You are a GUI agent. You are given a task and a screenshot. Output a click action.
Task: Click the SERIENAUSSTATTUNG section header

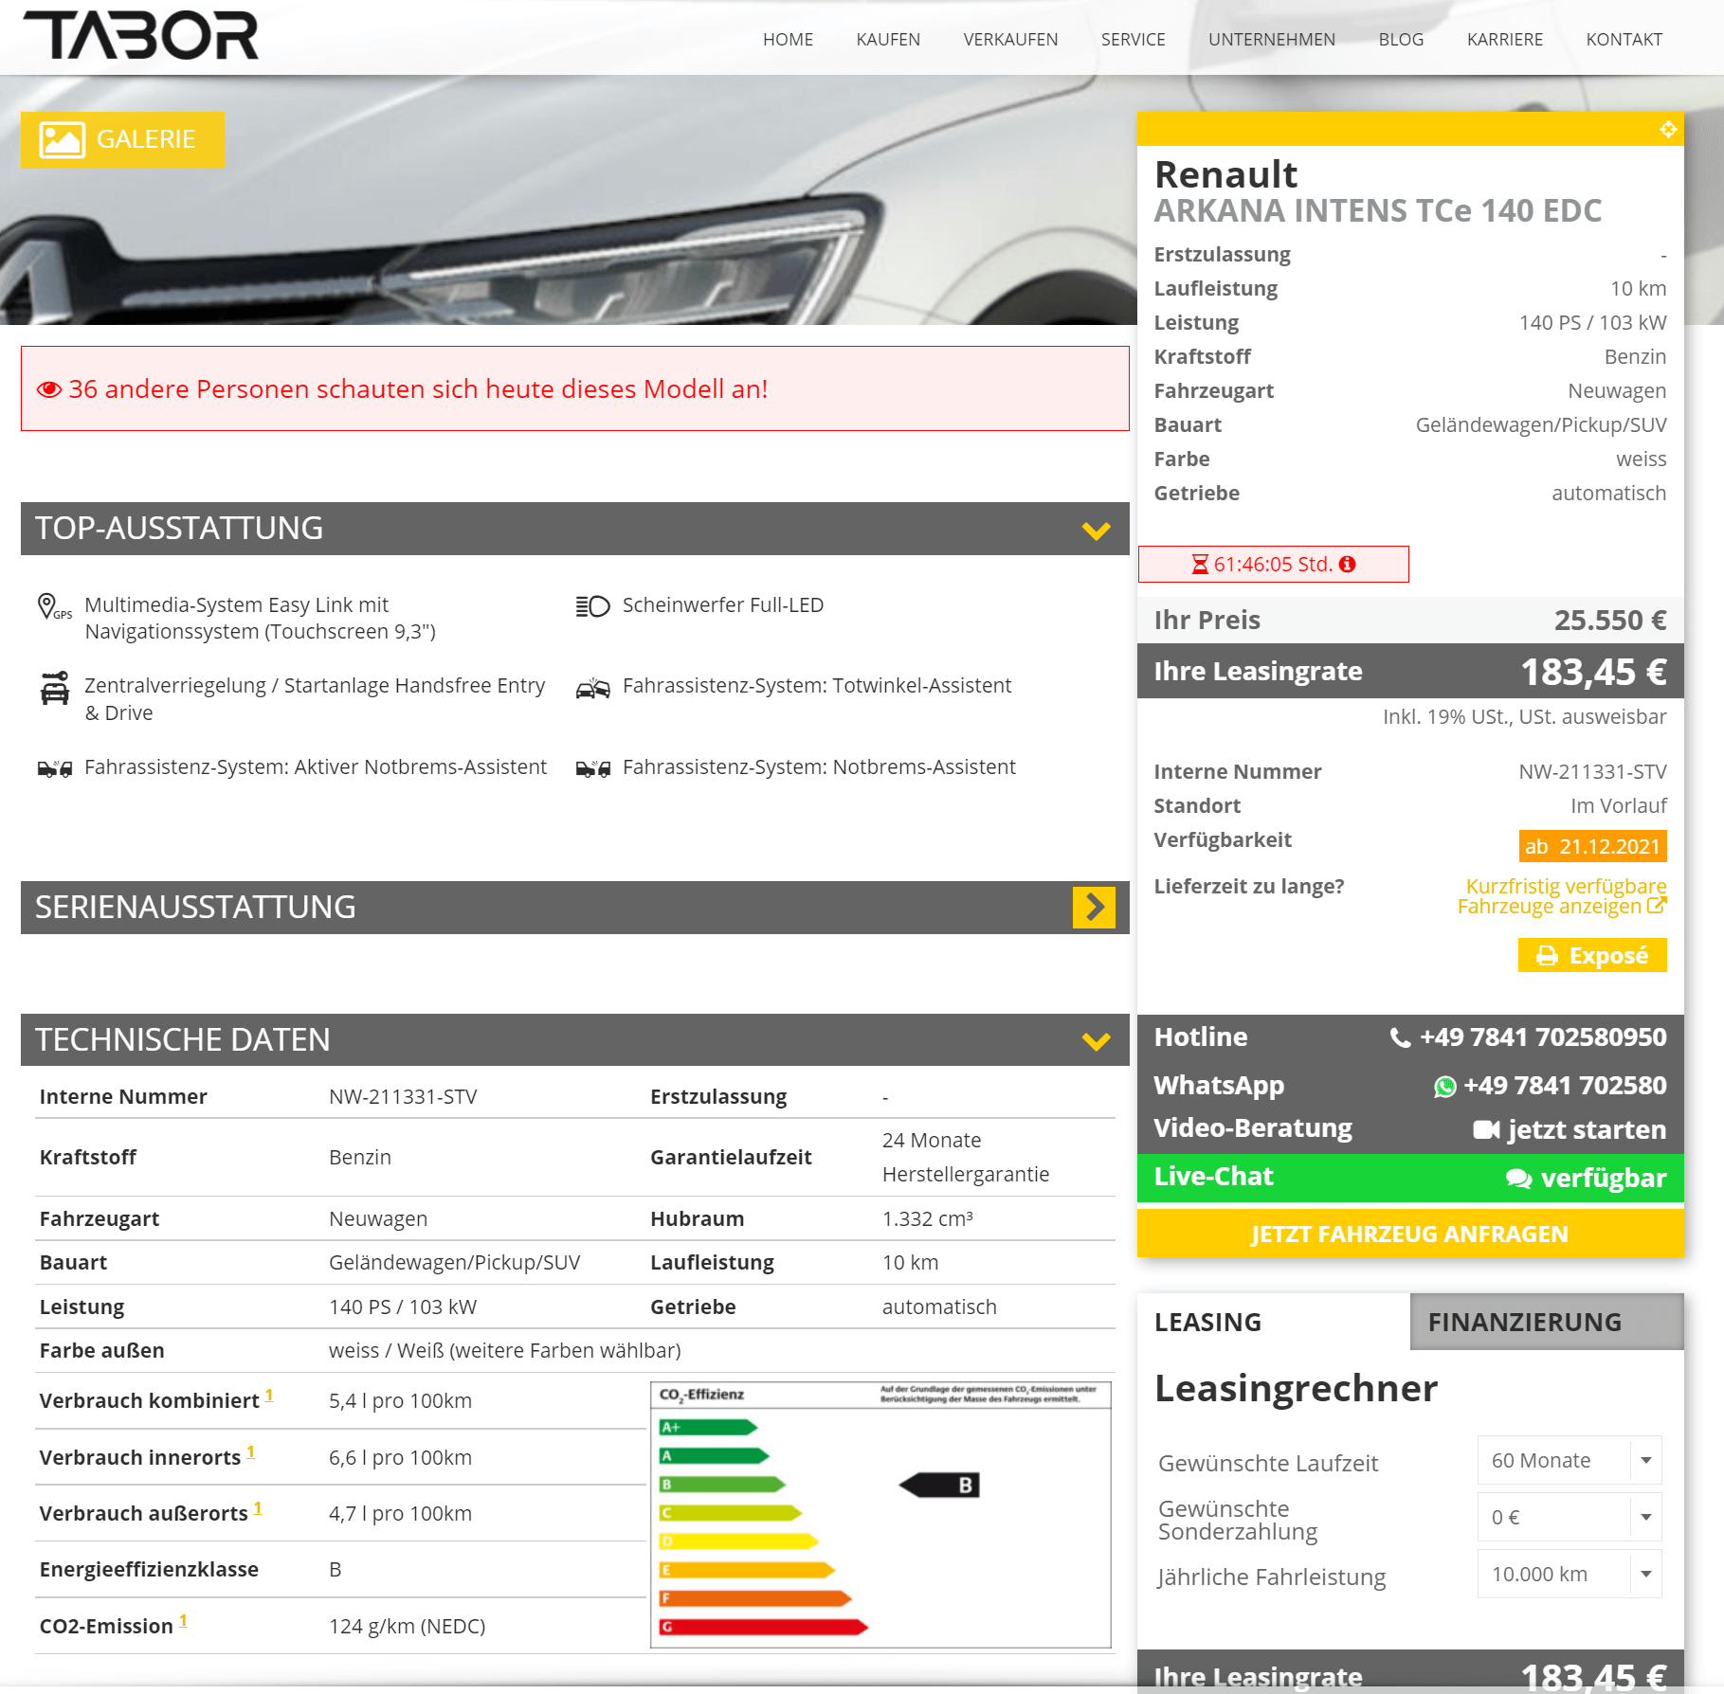tap(575, 908)
